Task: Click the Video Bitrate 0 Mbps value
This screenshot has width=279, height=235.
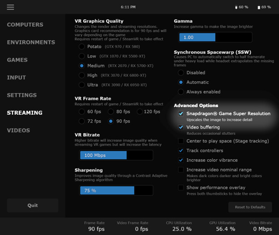Action: (x=262, y=229)
